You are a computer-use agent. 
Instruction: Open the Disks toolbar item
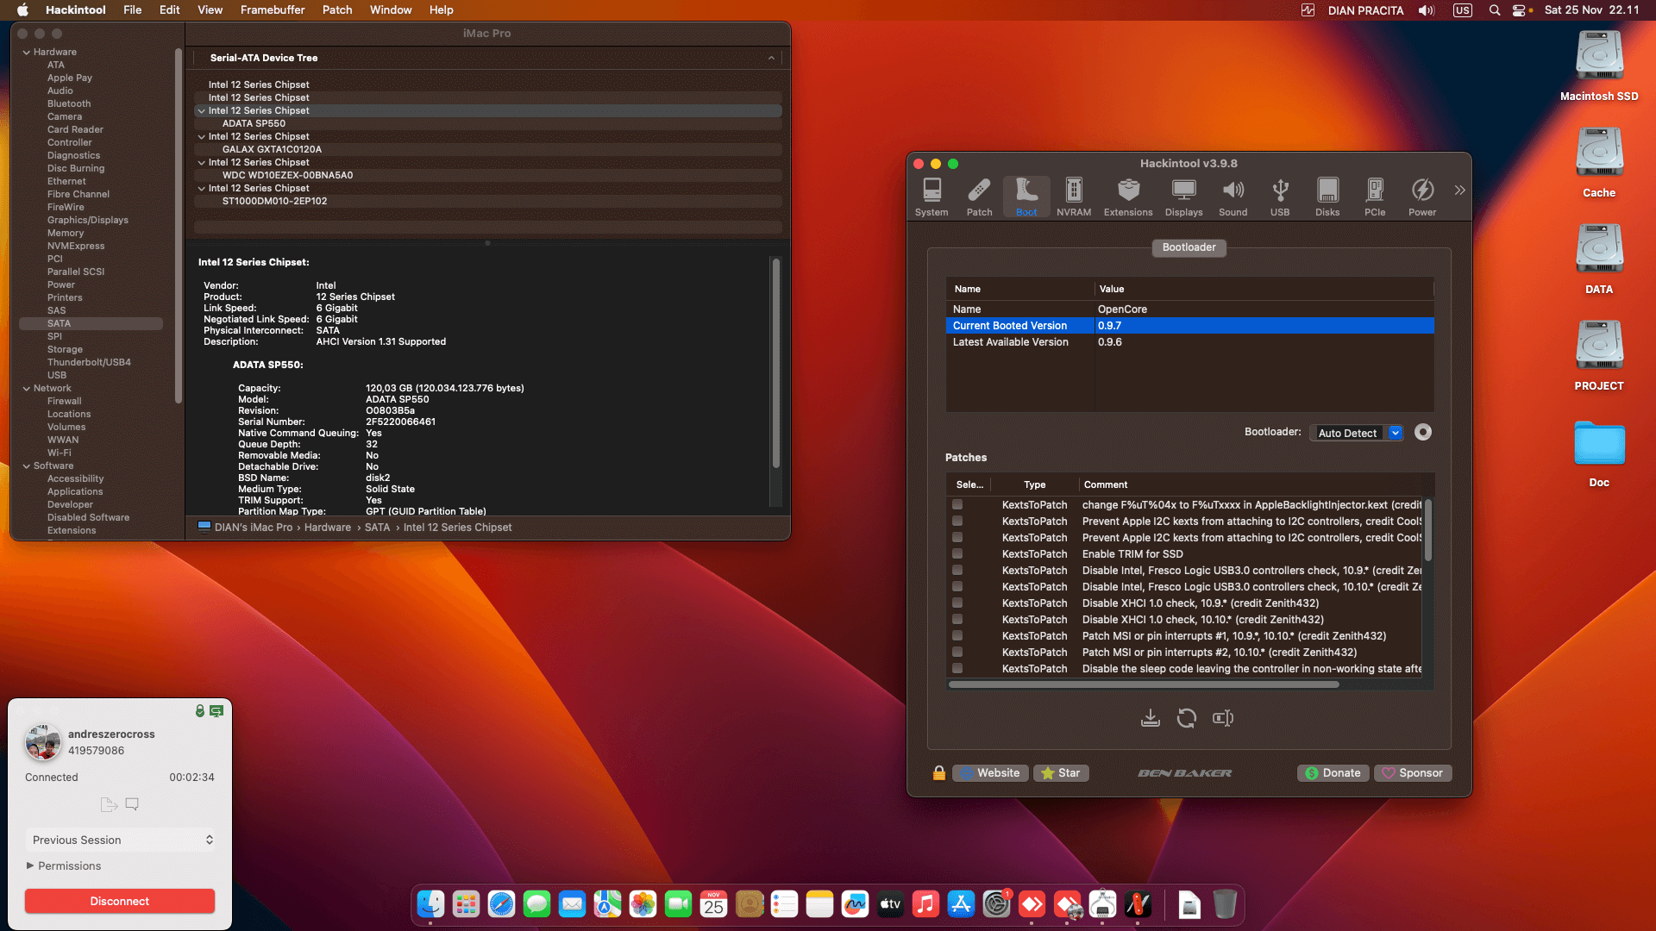1327,197
